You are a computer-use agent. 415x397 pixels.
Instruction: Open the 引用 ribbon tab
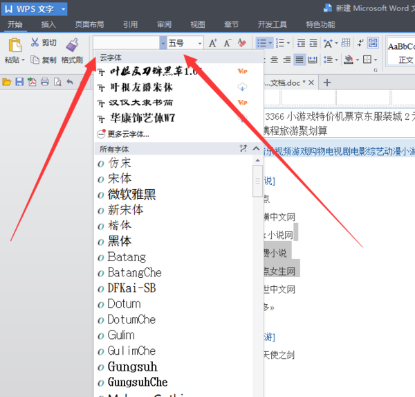(x=131, y=24)
